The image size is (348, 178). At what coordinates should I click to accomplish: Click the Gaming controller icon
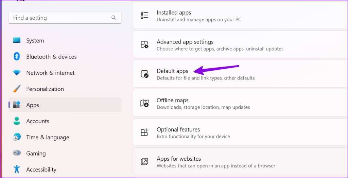pos(17,153)
